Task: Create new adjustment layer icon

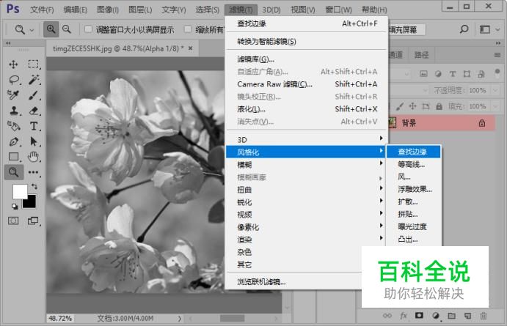Action: click(436, 315)
